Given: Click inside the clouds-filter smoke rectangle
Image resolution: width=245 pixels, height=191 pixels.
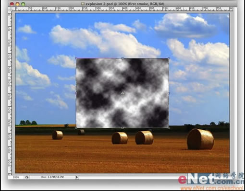Looking at the screenshot, I should [122, 93].
